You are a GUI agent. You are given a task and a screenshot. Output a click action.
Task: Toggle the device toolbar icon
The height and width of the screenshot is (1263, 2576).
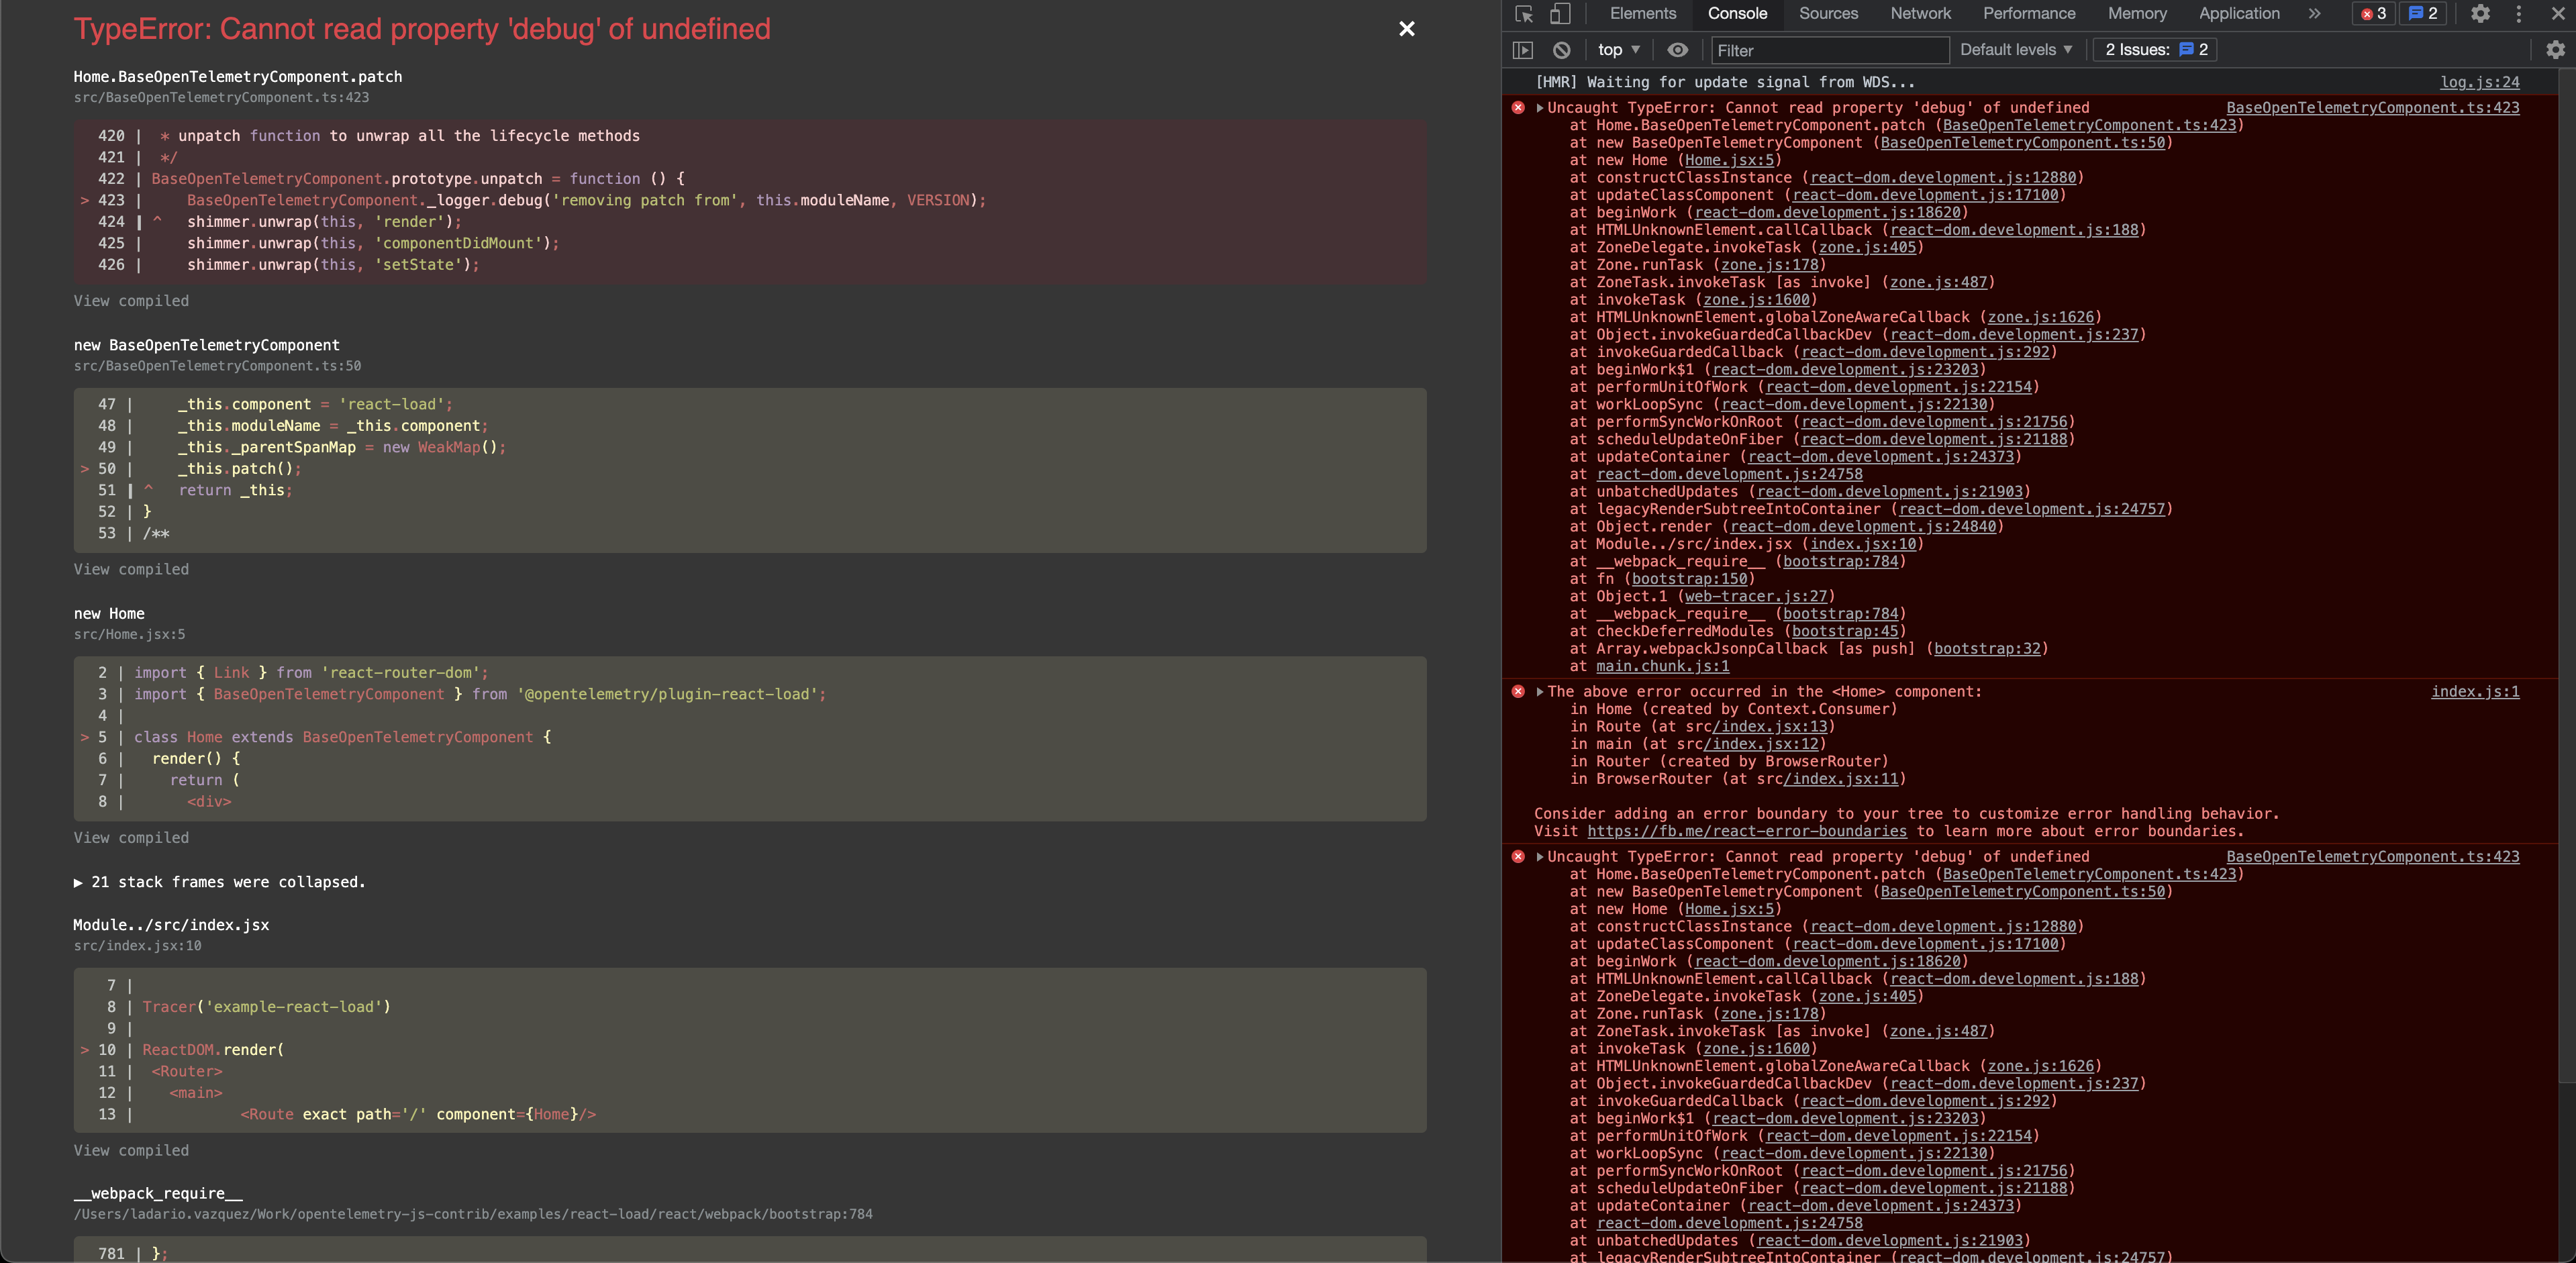(x=1560, y=14)
